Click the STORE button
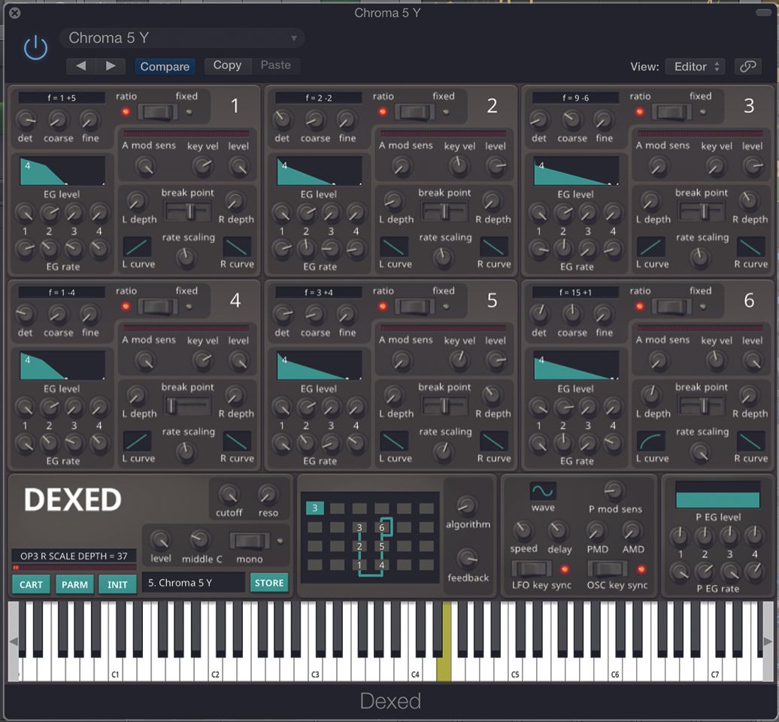 [268, 582]
